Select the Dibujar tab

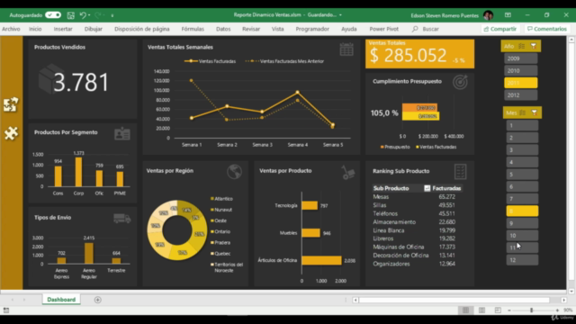click(94, 29)
